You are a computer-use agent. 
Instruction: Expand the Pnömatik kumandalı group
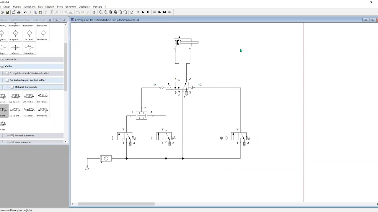(12, 136)
